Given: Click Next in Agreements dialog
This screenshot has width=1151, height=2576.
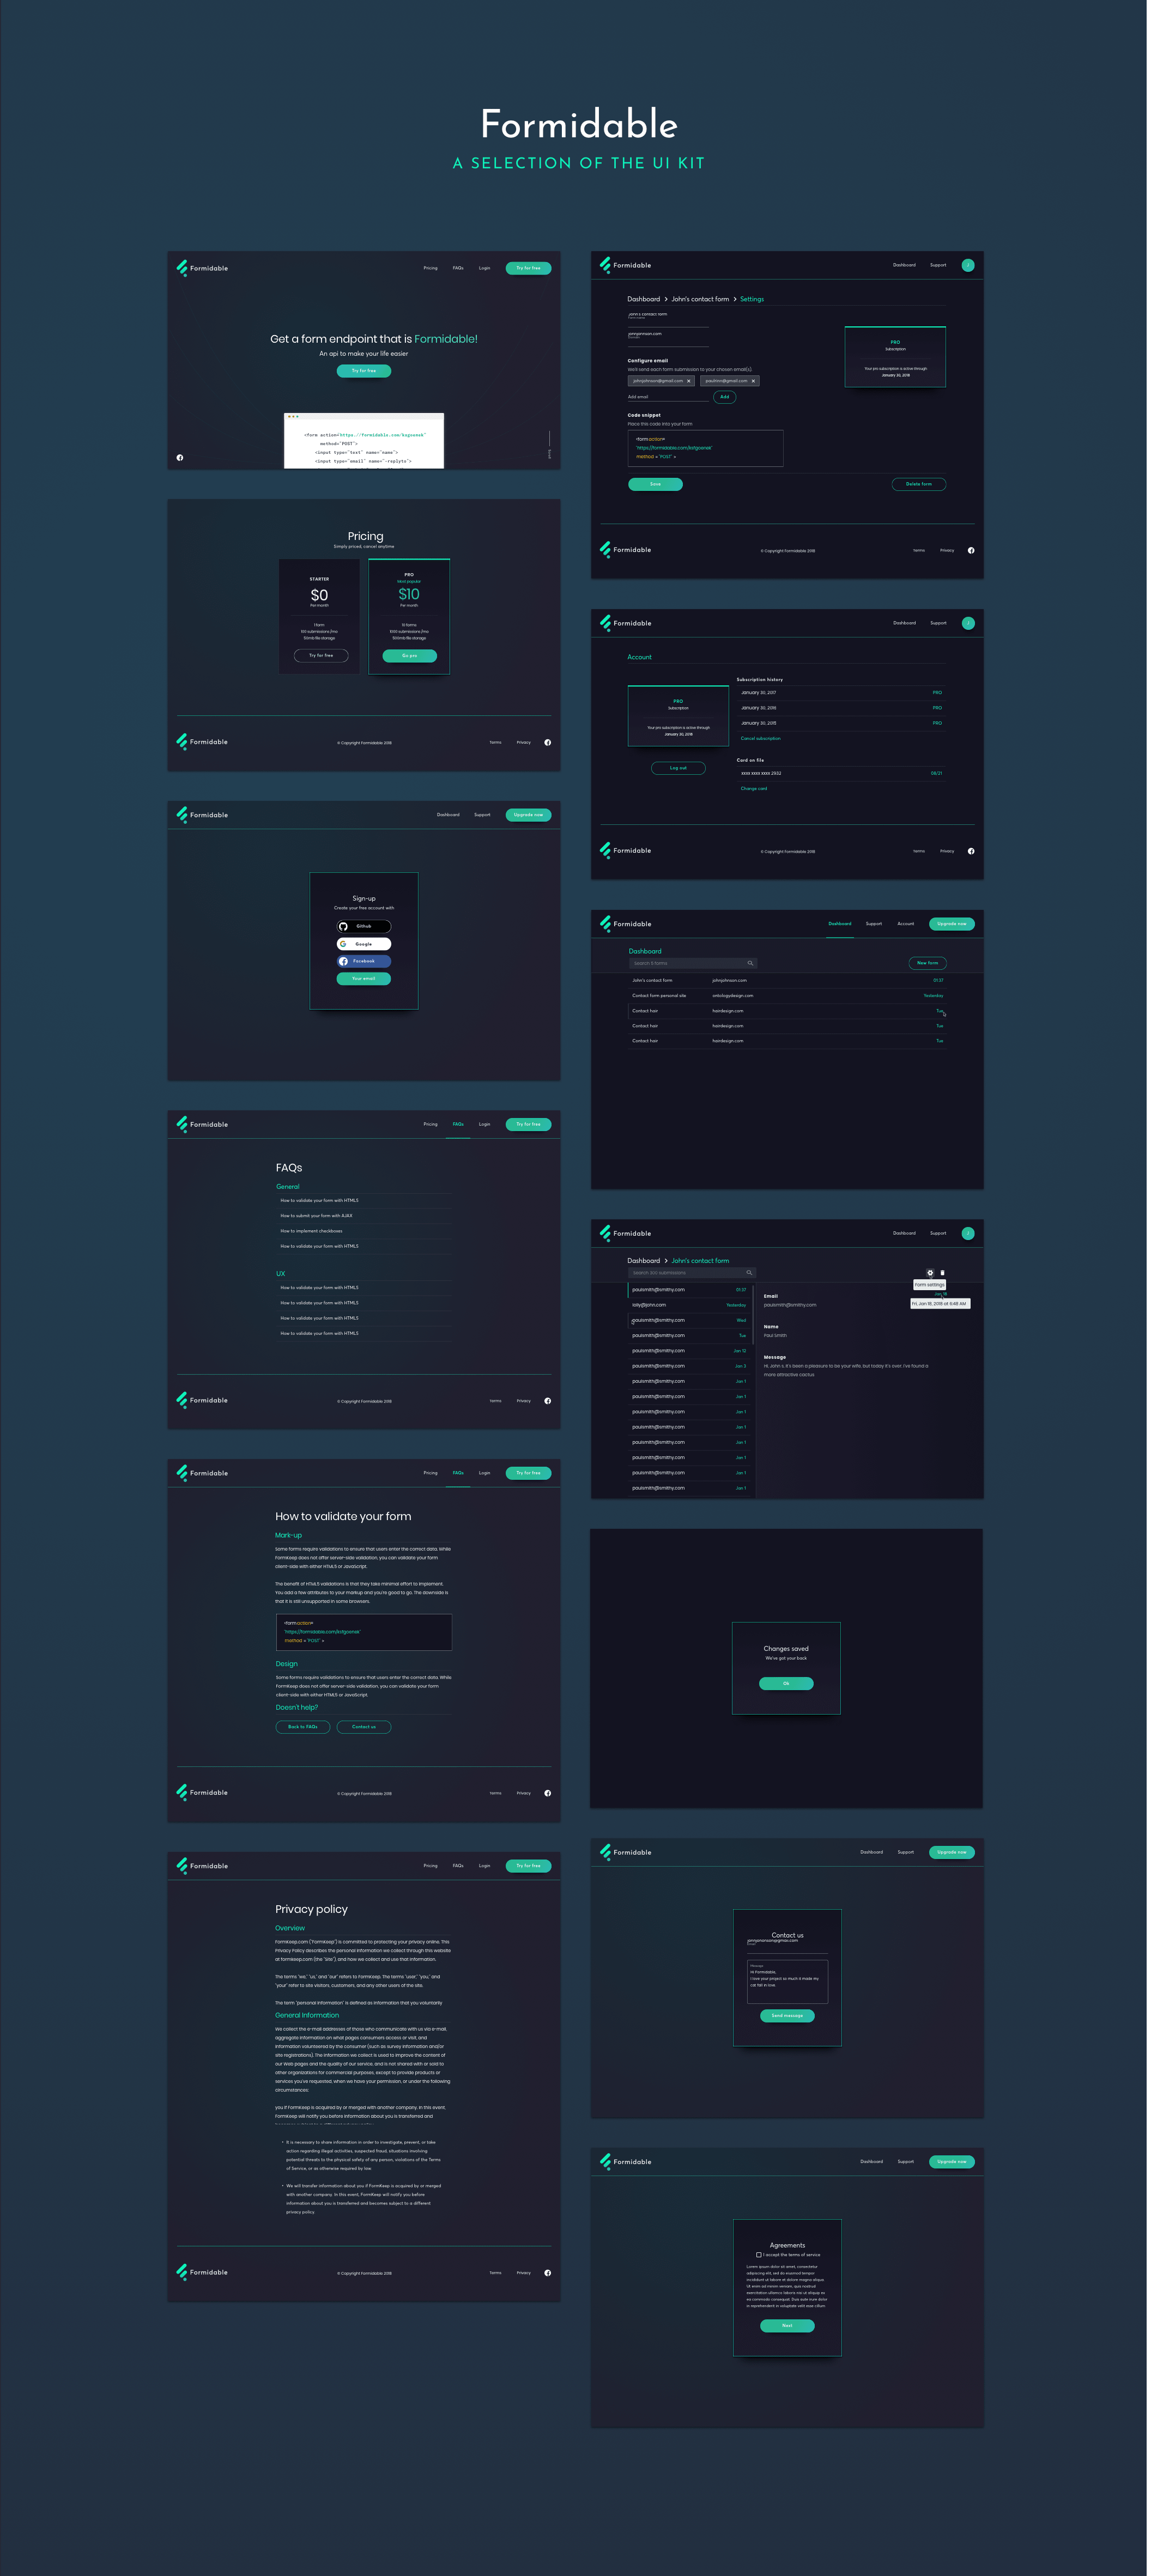Looking at the screenshot, I should click(x=787, y=2326).
